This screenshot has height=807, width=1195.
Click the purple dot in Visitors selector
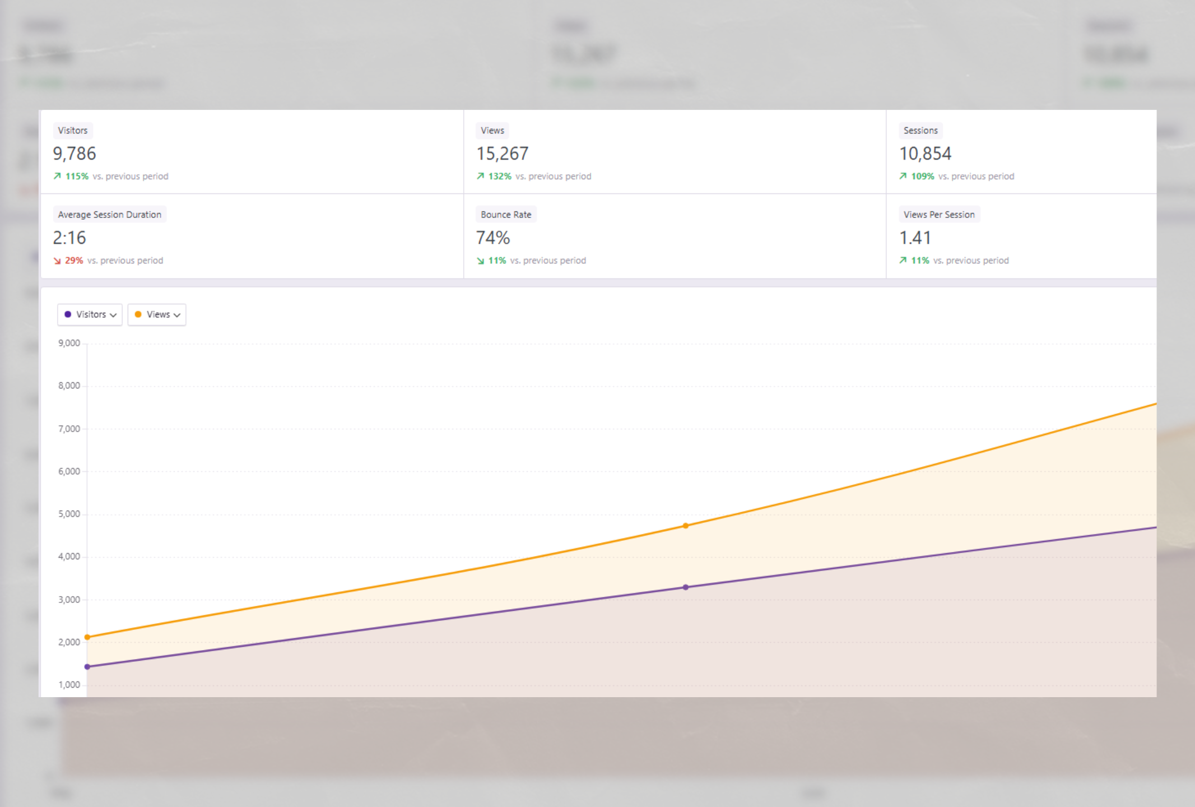pos(68,314)
